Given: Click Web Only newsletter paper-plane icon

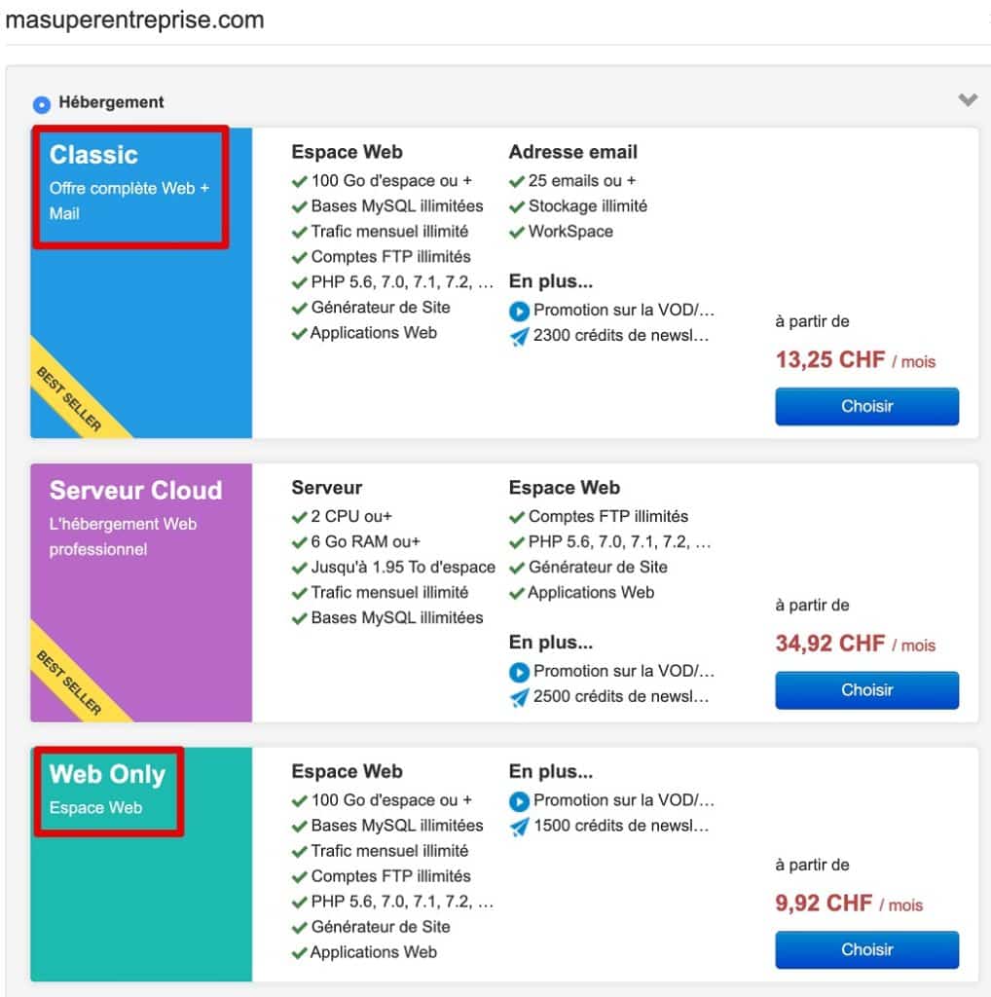Looking at the screenshot, I should tap(519, 827).
